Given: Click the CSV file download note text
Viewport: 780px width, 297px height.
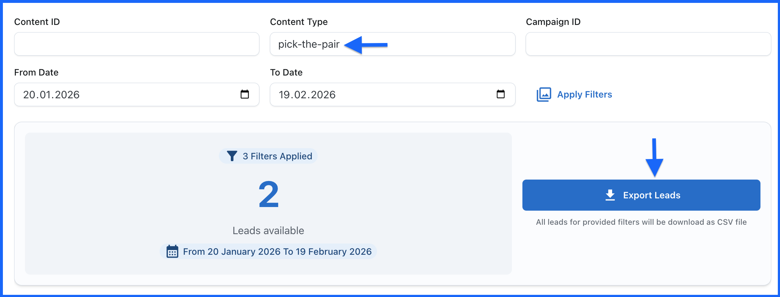Looking at the screenshot, I should point(641,222).
